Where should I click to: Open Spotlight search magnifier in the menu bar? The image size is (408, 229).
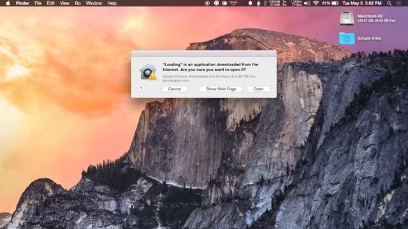click(x=389, y=3)
